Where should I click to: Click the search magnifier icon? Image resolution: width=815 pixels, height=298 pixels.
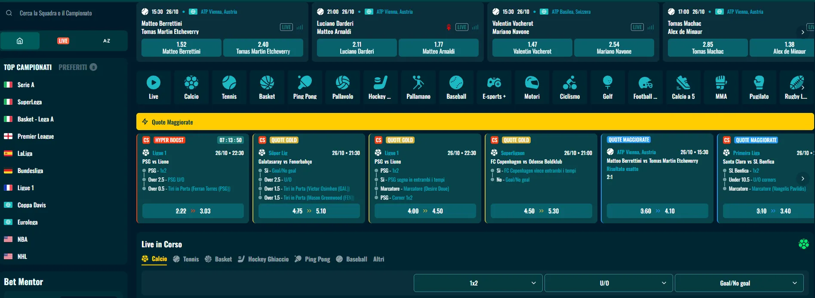(x=9, y=13)
